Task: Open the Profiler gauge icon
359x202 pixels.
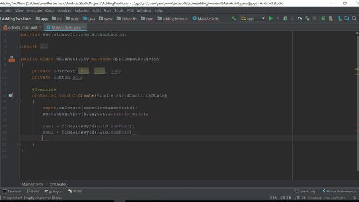Action: [300, 19]
